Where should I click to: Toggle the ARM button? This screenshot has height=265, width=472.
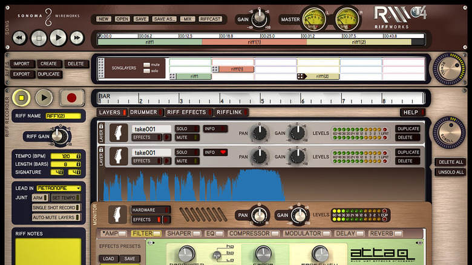[40, 198]
